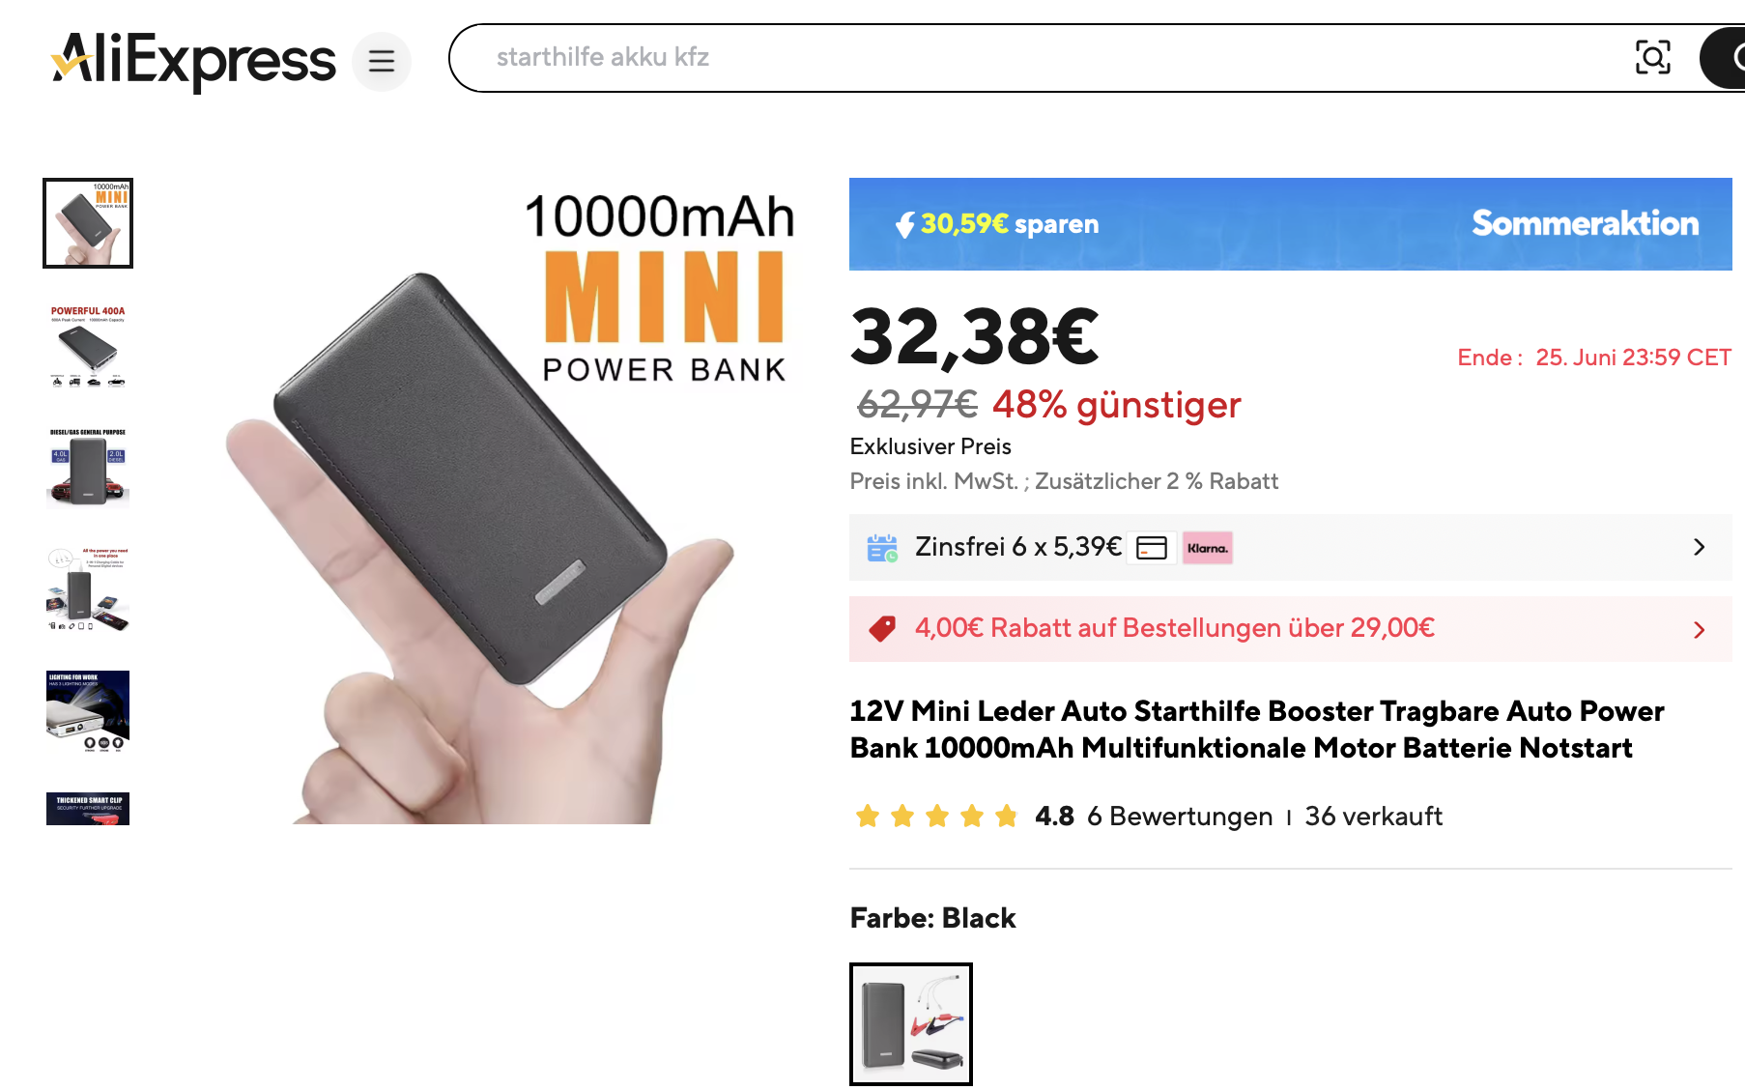
Task: Select the Diesel/Gas general purpose thumbnail
Action: pos(88,468)
